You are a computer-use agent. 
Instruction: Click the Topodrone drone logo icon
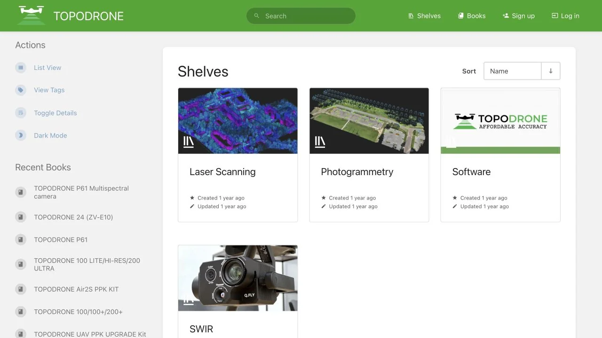[x=32, y=15]
